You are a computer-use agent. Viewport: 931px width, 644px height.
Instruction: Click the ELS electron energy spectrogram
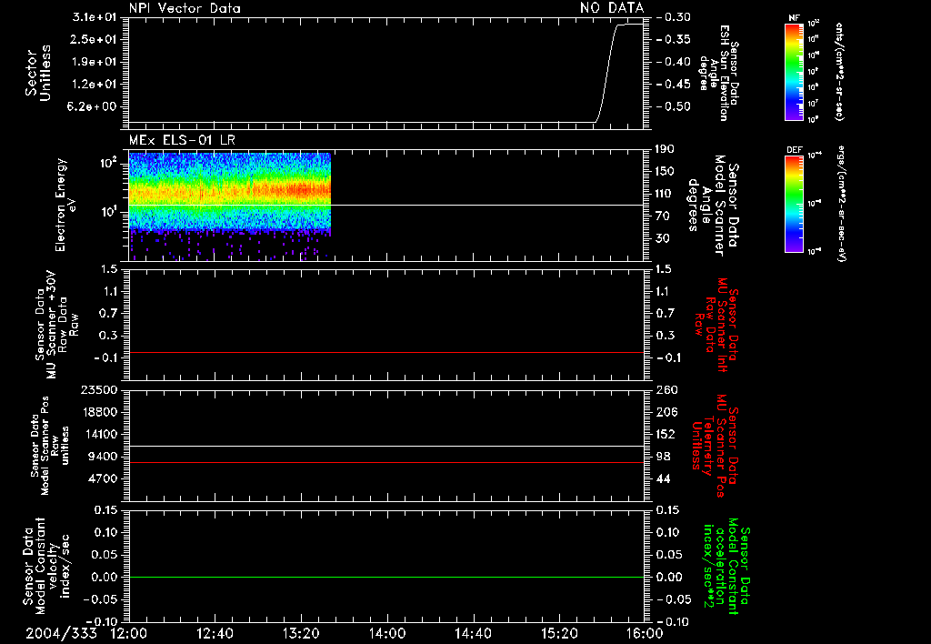[x=230, y=206]
